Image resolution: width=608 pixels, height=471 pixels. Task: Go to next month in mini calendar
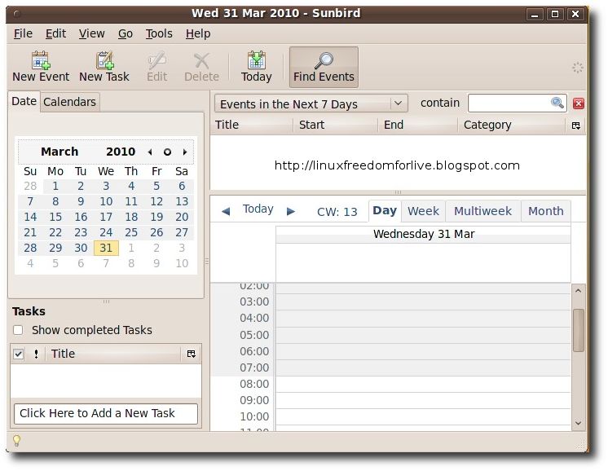click(185, 152)
